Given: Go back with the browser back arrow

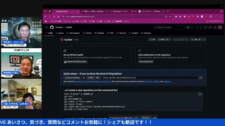Looking at the screenshot, I should point(45,16).
